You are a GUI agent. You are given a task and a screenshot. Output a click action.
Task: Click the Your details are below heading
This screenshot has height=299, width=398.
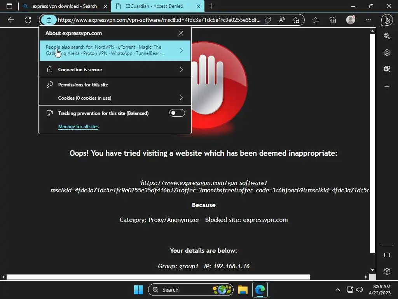(203, 251)
